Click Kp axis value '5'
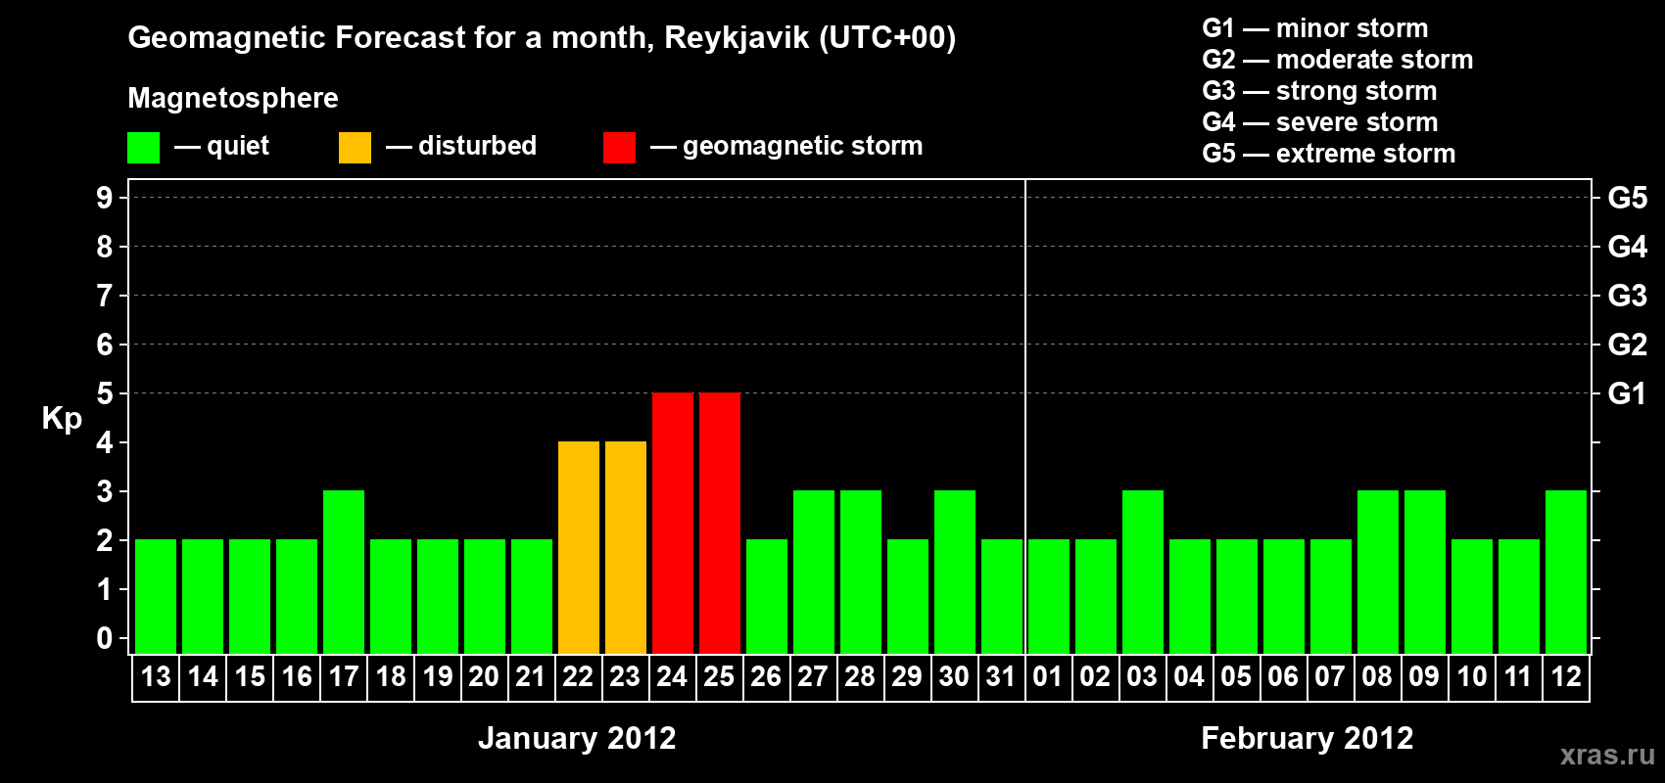This screenshot has height=783, width=1665. tap(105, 393)
